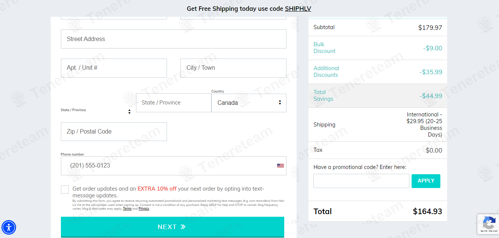Click the promotional code text box
This screenshot has height=238, width=499.
(x=361, y=181)
